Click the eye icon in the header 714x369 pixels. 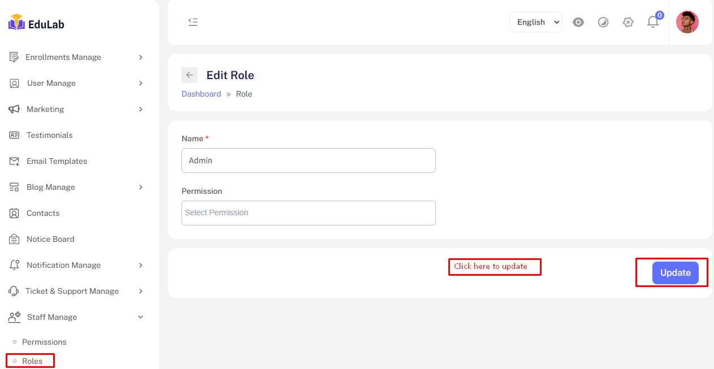578,22
